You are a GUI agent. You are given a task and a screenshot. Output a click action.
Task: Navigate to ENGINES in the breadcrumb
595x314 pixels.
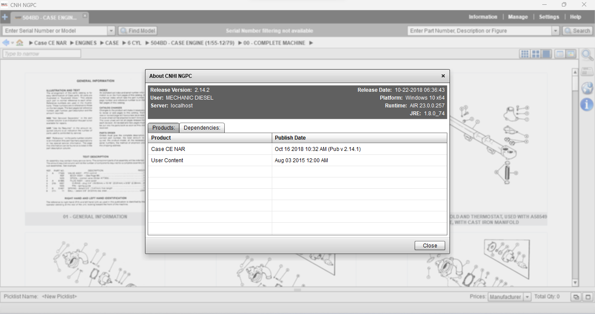[86, 43]
